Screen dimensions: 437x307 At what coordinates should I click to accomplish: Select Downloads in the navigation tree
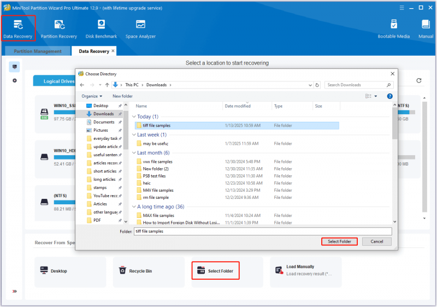tap(103, 114)
